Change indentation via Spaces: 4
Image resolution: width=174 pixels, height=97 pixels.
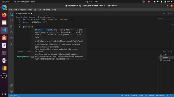[x=134, y=96]
